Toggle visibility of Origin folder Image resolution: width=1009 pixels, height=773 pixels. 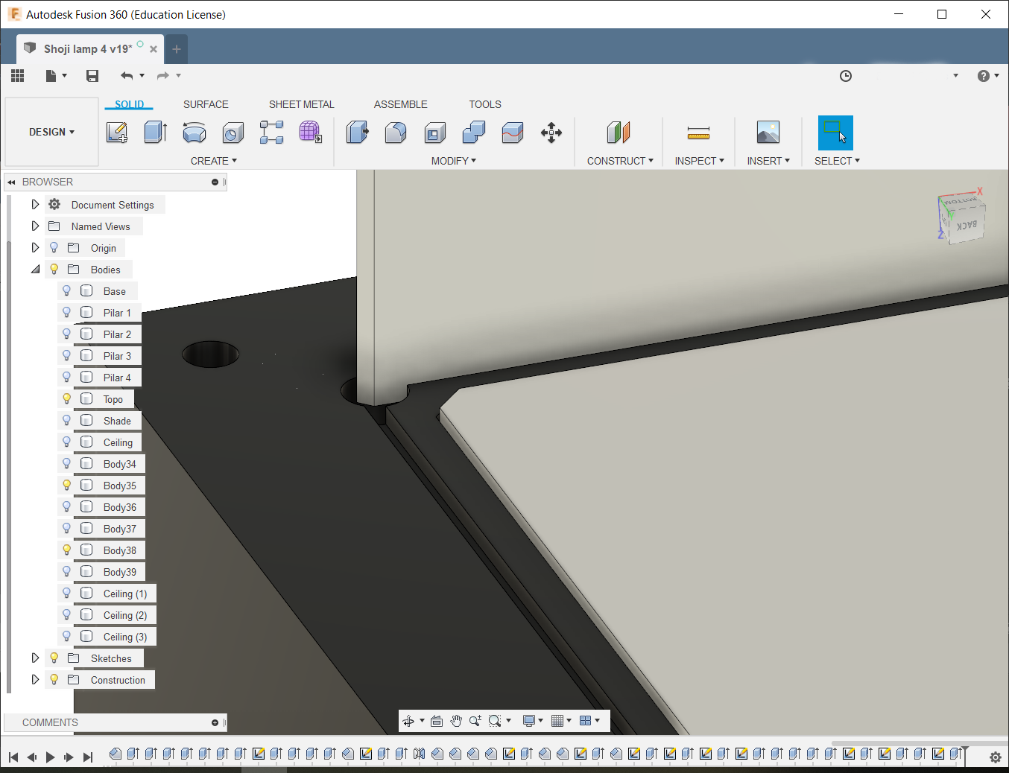click(54, 248)
